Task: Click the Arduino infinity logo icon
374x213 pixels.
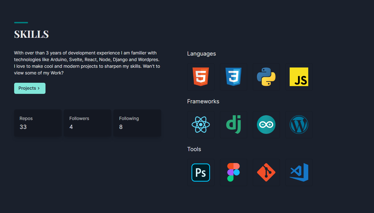Action: point(266,125)
